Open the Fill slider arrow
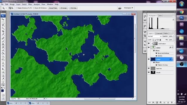 tap(174, 40)
